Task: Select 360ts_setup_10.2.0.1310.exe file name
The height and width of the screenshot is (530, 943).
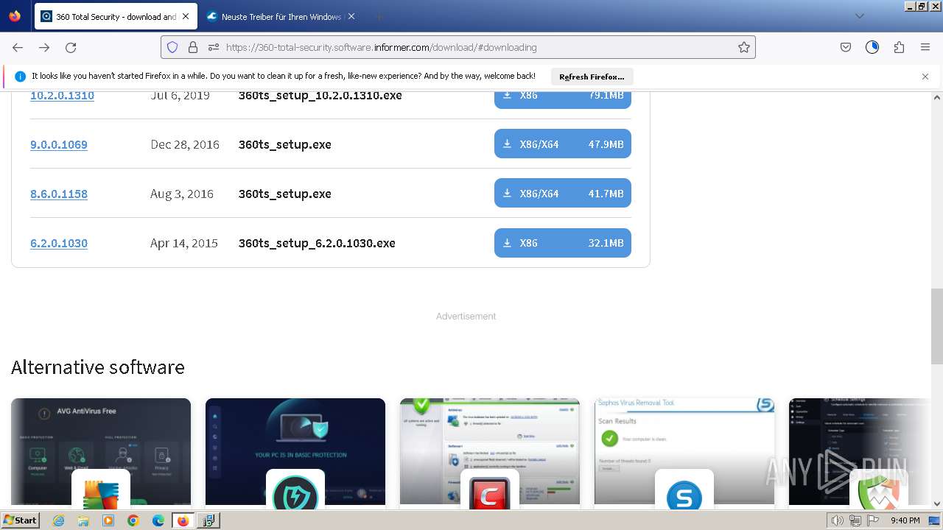Action: (320, 95)
